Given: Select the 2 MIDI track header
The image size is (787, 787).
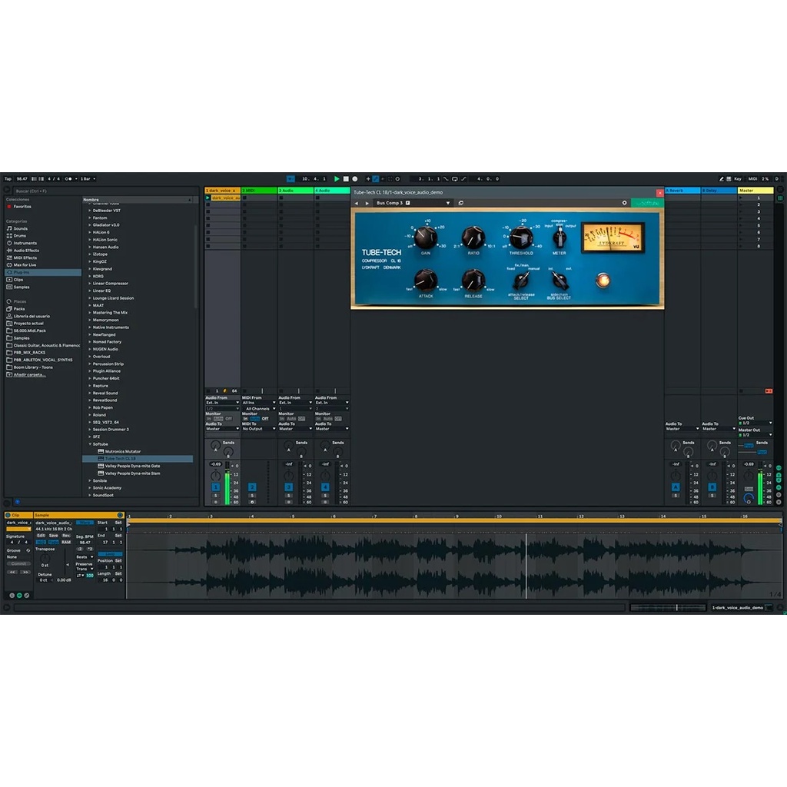Looking at the screenshot, I should click(259, 191).
